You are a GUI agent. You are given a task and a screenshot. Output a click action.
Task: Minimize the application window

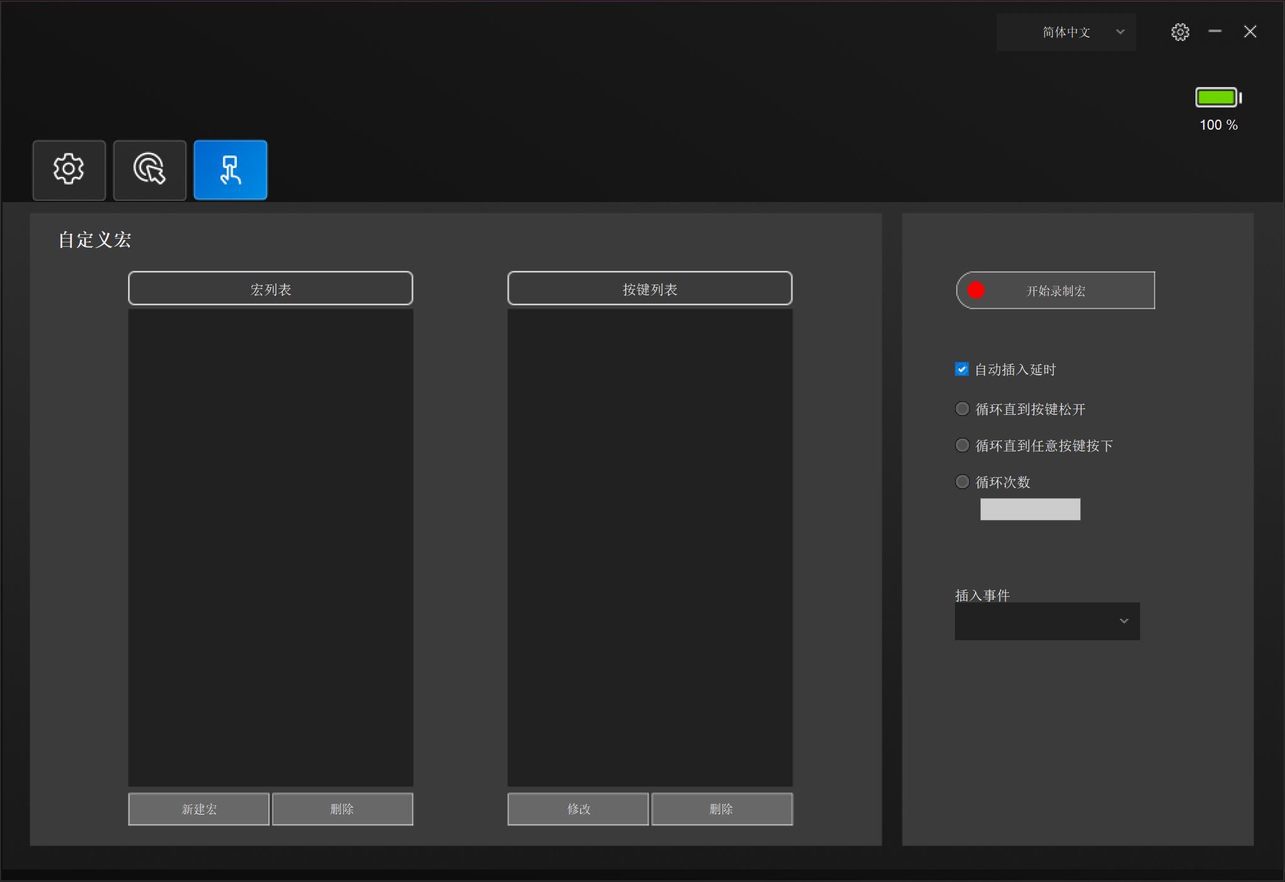click(x=1215, y=31)
